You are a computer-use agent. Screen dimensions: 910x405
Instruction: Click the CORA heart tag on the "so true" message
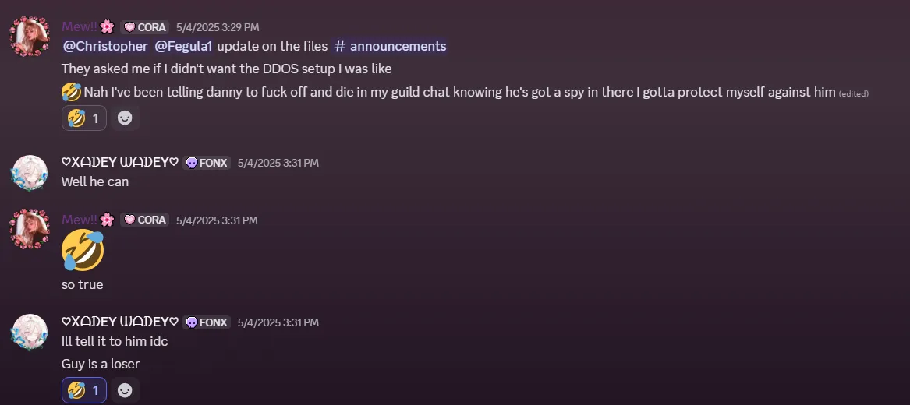click(145, 220)
